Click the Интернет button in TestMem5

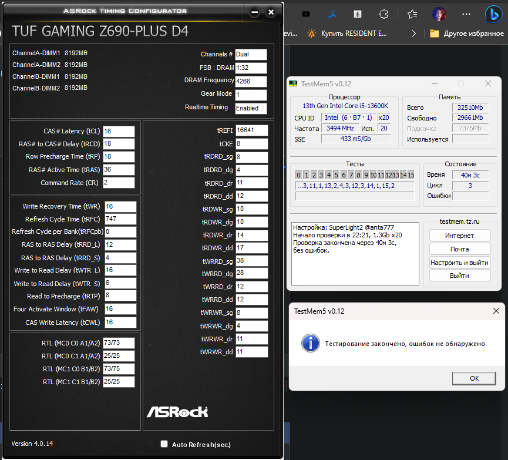click(460, 236)
